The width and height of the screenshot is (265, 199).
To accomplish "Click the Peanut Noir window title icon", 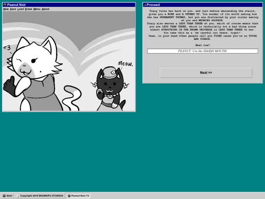I will (x=5, y=5).
